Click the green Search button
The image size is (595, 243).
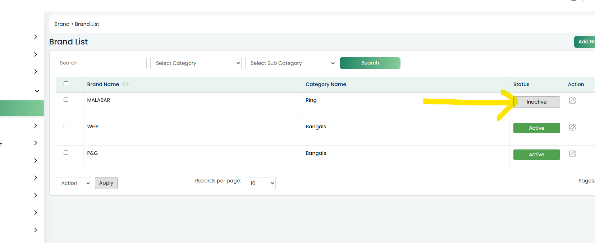click(x=370, y=63)
